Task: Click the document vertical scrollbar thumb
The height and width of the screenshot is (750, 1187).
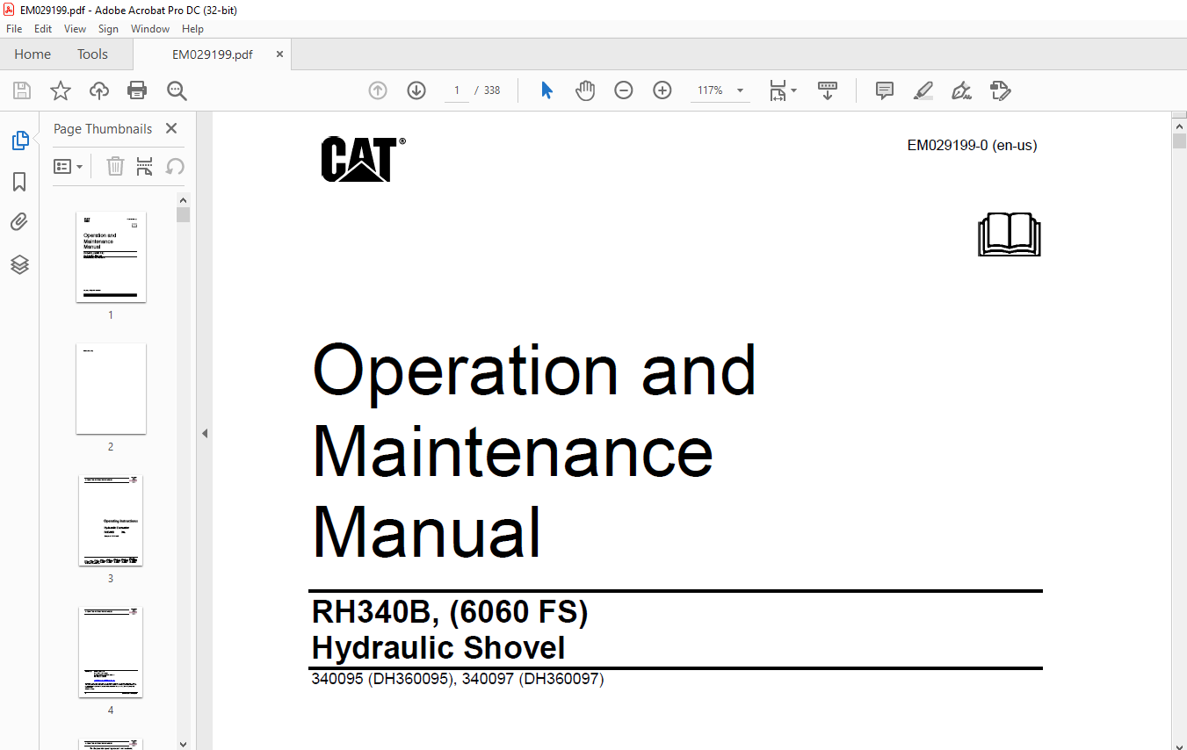Action: 1179,141
